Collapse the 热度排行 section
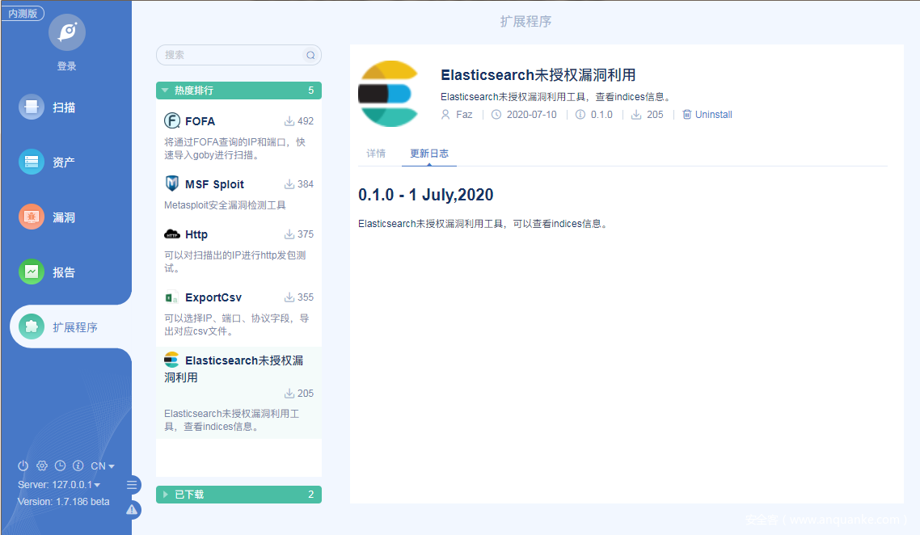 coord(238,91)
